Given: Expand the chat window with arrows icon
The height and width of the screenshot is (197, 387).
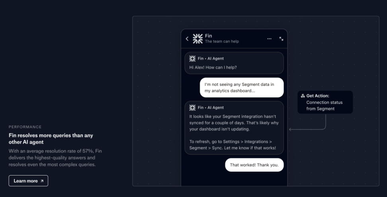Looking at the screenshot, I should pos(281,39).
